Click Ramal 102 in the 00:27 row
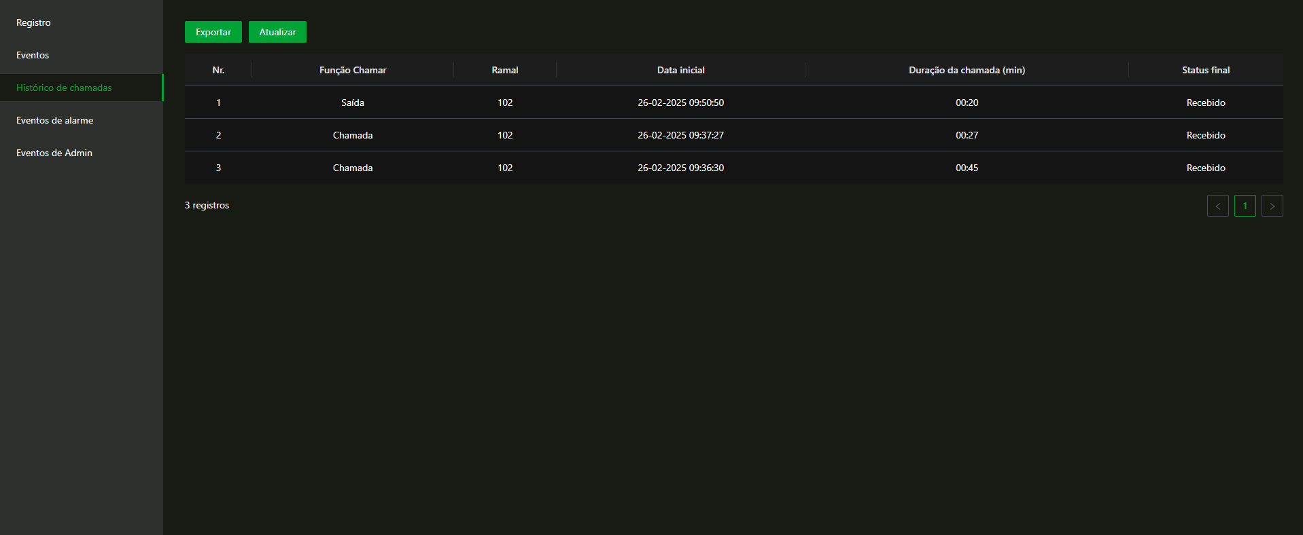 [x=505, y=135]
